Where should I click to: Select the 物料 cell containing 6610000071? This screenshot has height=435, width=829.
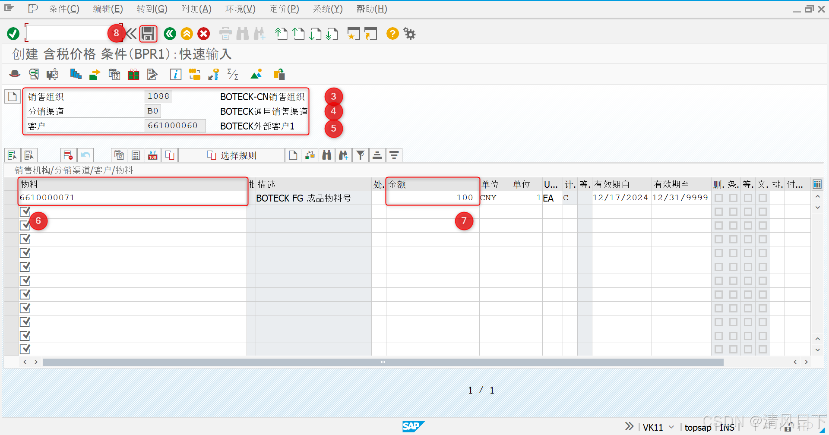133,198
